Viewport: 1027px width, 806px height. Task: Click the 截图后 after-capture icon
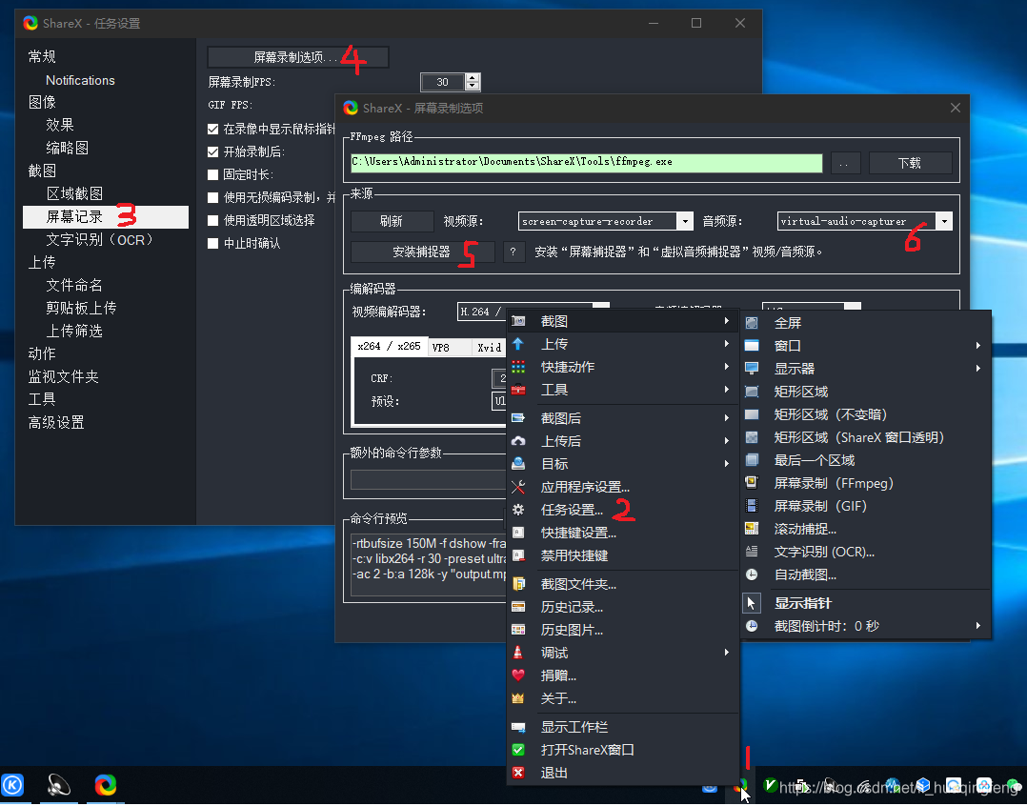[x=518, y=418]
